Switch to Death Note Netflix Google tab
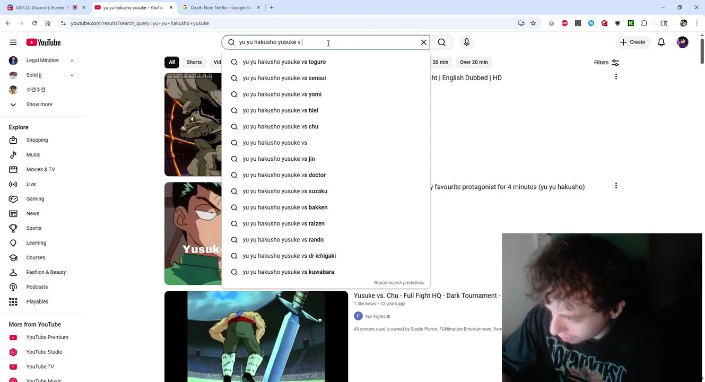705x382 pixels. (221, 7)
